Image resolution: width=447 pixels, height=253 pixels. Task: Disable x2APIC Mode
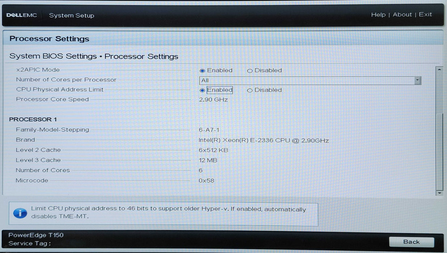250,70
